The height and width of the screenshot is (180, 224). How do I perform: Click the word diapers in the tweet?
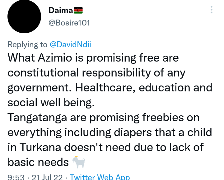[x=133, y=132]
